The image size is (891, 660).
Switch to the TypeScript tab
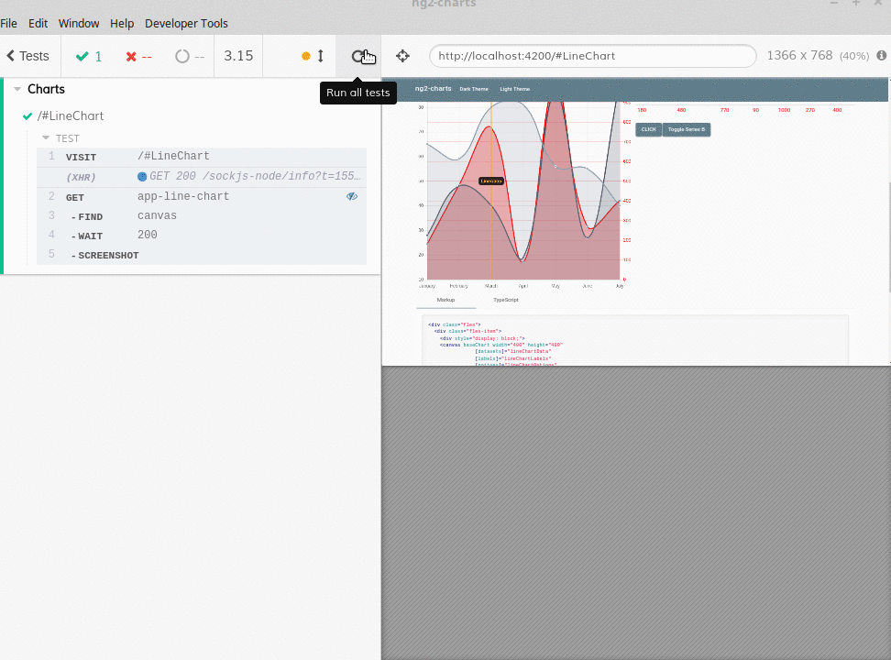point(505,300)
